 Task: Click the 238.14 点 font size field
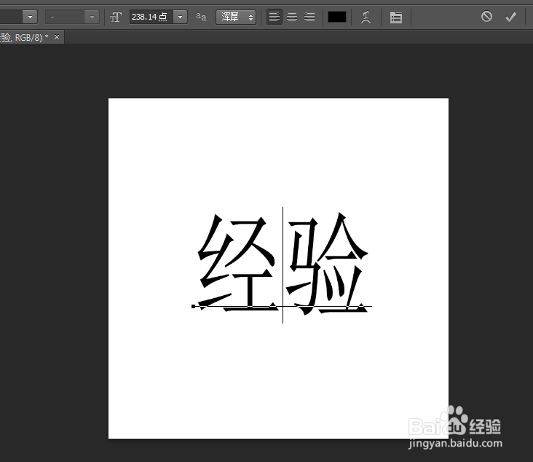151,17
